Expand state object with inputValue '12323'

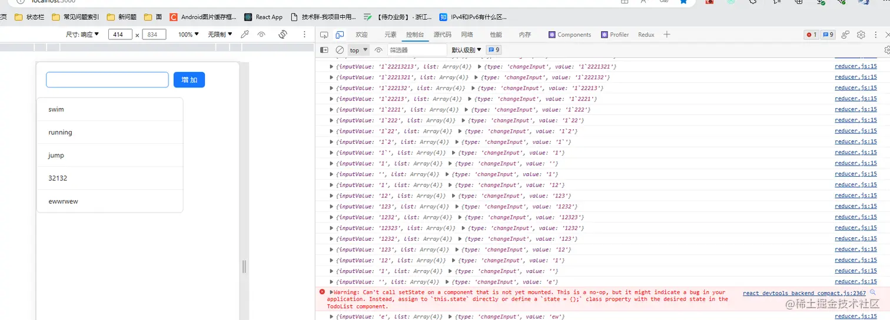click(331, 228)
